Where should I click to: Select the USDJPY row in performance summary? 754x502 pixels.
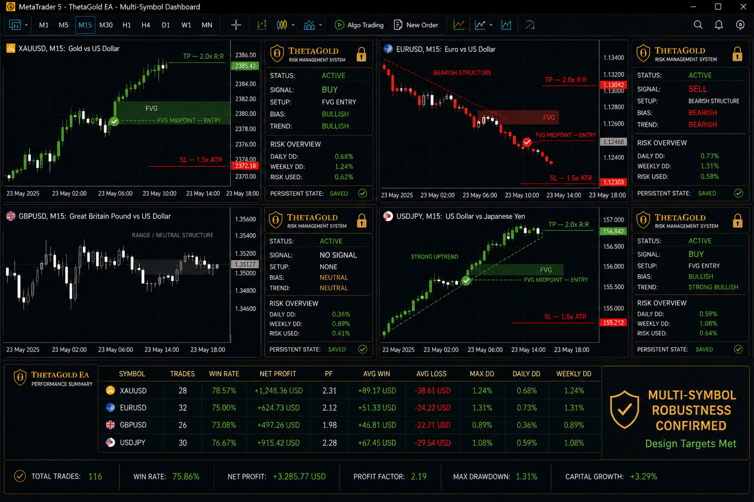[x=350, y=443]
